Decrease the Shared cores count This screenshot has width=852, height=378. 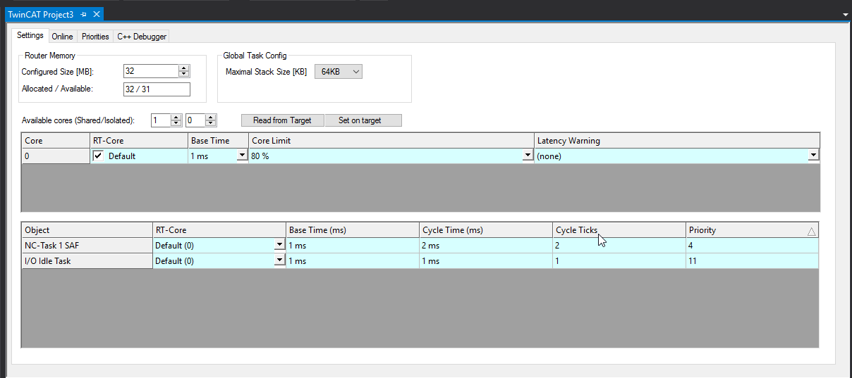(x=176, y=123)
